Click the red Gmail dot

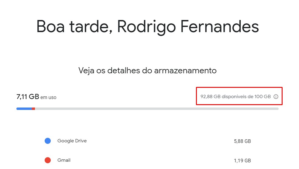coord(48,160)
